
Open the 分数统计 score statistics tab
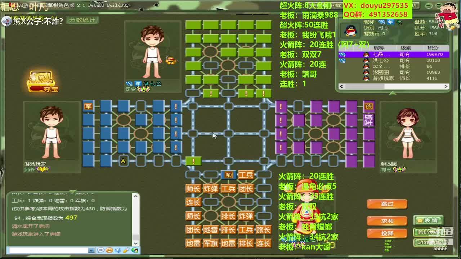pos(82,20)
